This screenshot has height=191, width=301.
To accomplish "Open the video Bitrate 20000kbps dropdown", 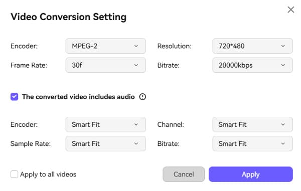I will click(x=253, y=65).
